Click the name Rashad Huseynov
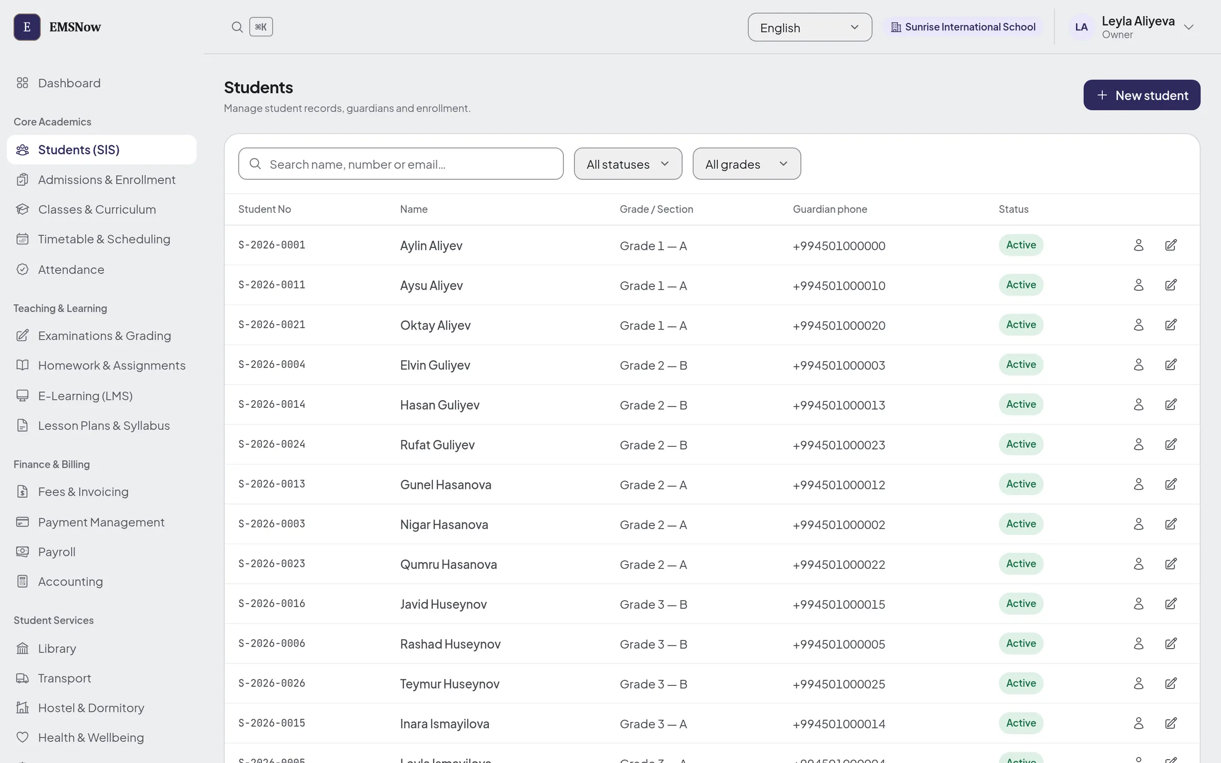The width and height of the screenshot is (1221, 763). (450, 644)
